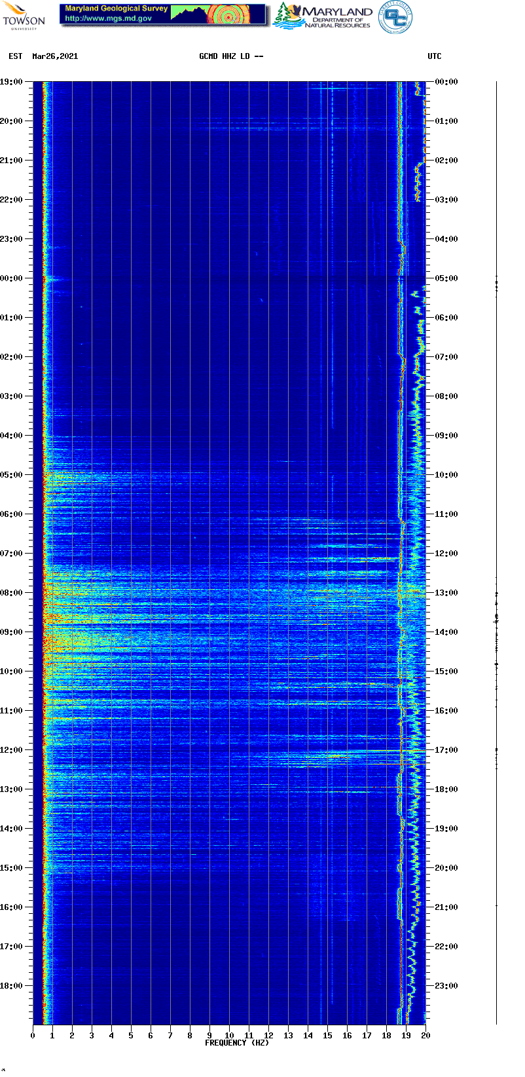Click the 10 Hz frequency axis tick

tap(229, 1036)
